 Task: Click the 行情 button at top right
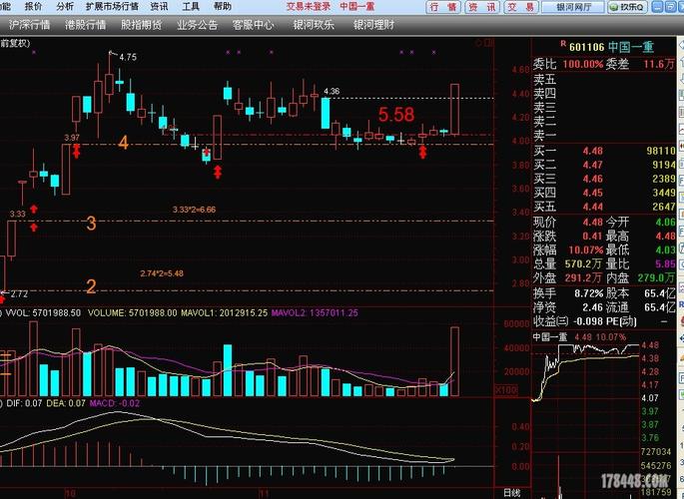point(442,7)
